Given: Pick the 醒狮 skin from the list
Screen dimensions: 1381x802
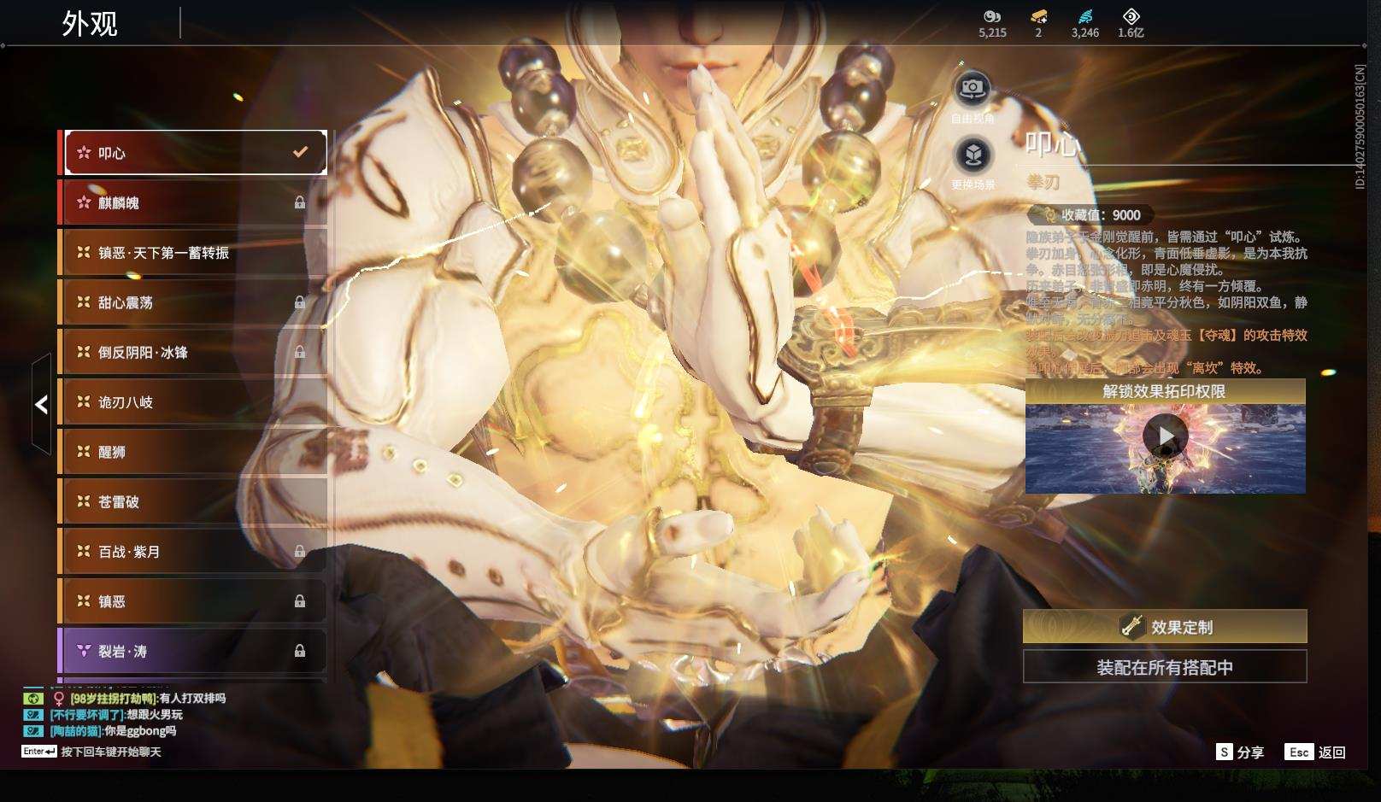Looking at the screenshot, I should coord(193,451).
